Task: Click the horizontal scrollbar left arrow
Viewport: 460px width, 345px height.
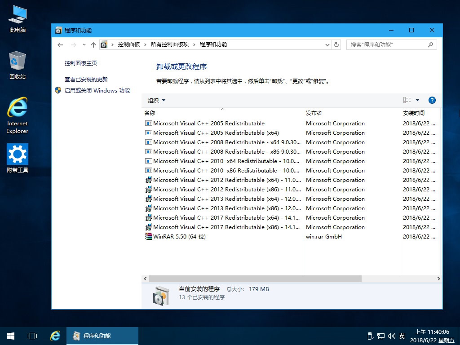Action: pos(145,279)
